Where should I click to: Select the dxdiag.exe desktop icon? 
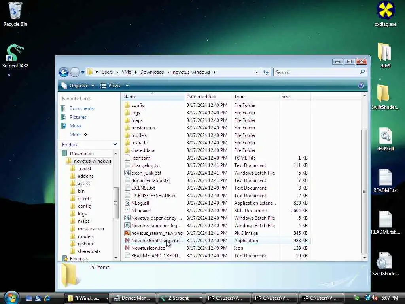[x=385, y=14]
